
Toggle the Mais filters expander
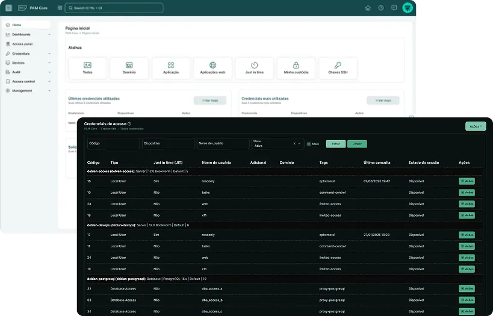pos(313,144)
